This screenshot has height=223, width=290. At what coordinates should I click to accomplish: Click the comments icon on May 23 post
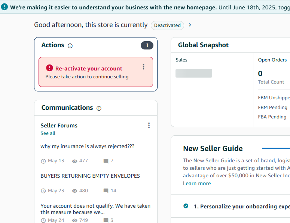pos(106,191)
